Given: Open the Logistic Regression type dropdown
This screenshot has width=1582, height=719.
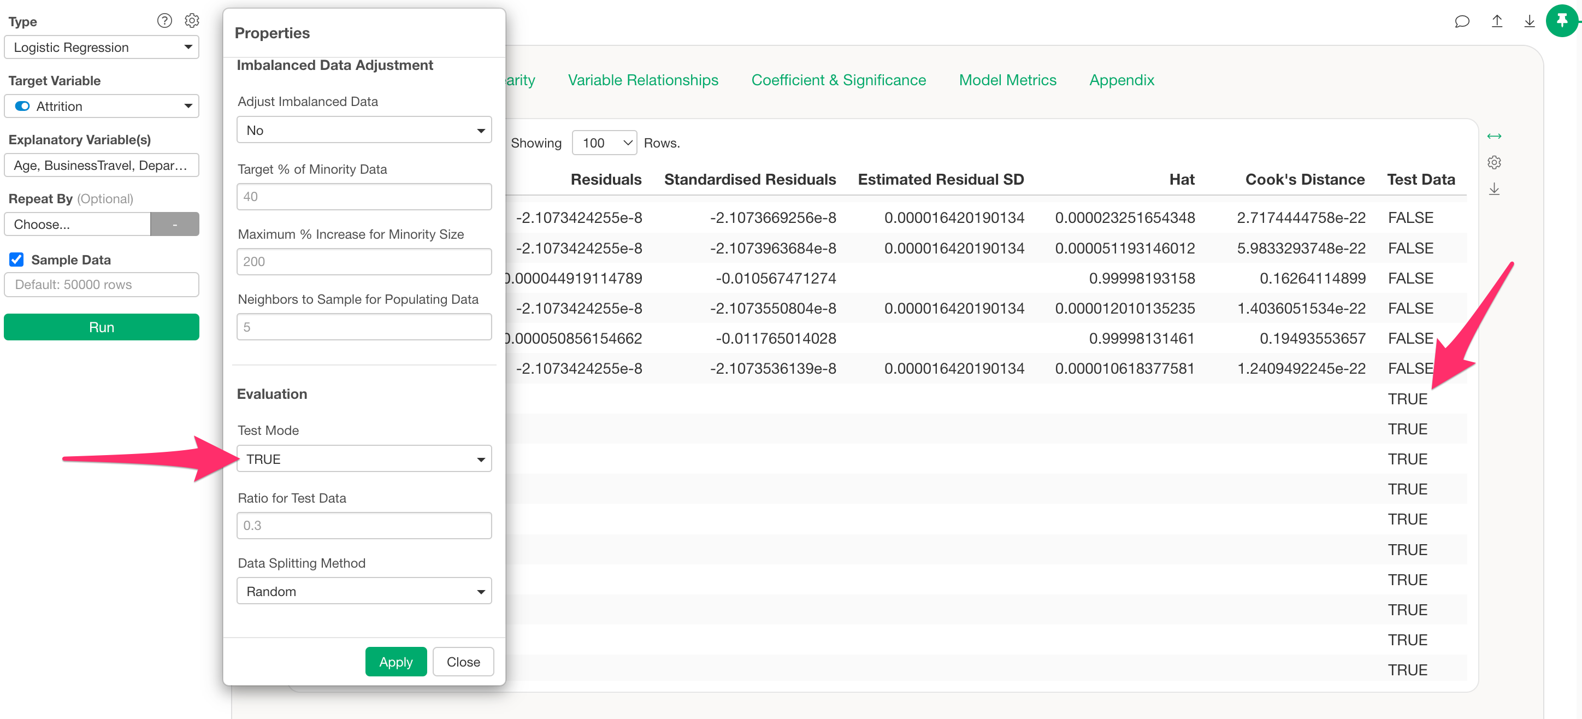Looking at the screenshot, I should pos(101,48).
